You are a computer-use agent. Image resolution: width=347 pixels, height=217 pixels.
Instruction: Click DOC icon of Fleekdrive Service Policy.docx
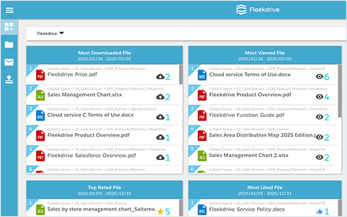(x=202, y=210)
